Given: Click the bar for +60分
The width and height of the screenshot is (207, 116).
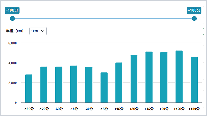Looking at the screenshot, I should [x=164, y=77].
